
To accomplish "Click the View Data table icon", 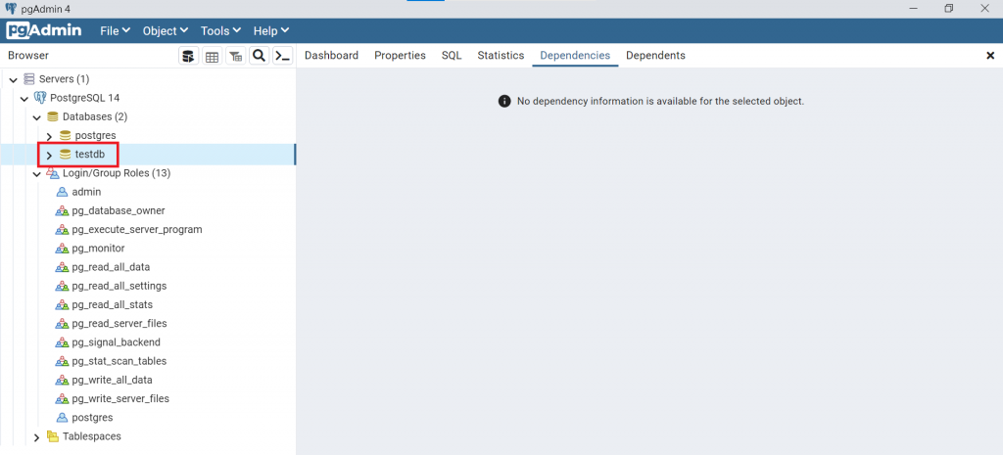I will (212, 56).
